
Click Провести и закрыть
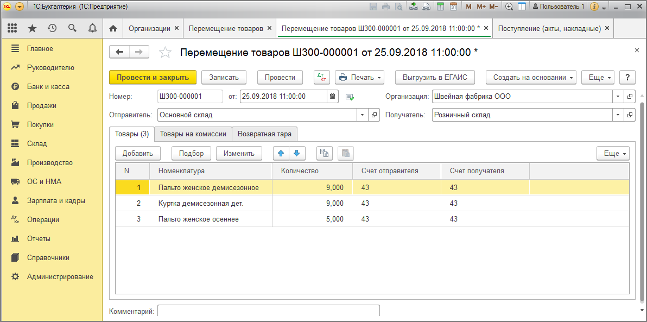(153, 77)
